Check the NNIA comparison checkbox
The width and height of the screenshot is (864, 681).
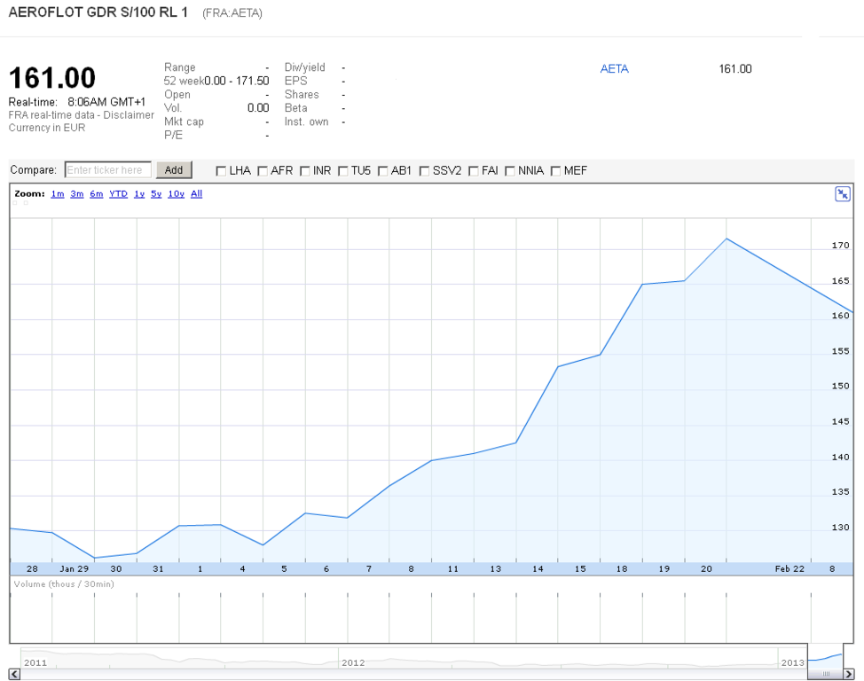510,171
